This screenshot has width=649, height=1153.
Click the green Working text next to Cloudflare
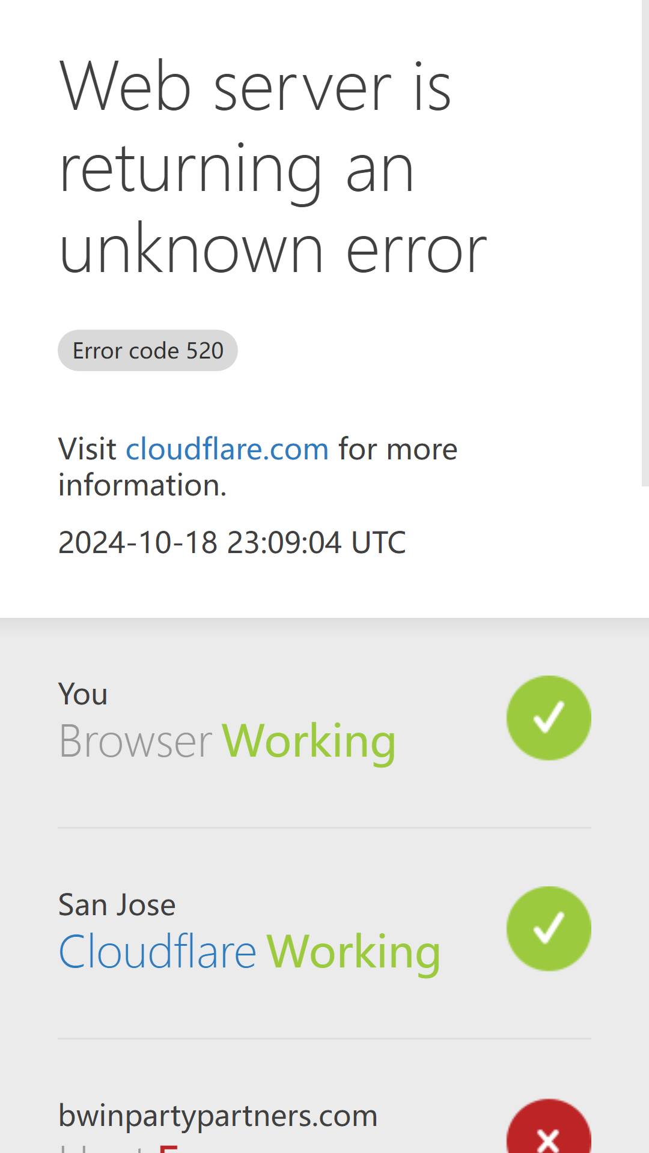pos(353,952)
